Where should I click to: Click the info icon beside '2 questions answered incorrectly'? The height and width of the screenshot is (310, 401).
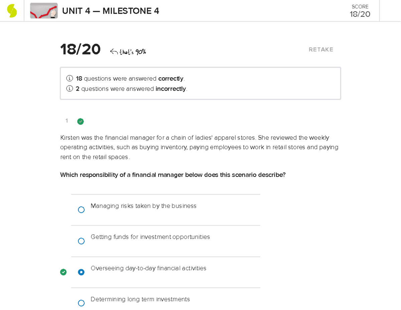[69, 88]
